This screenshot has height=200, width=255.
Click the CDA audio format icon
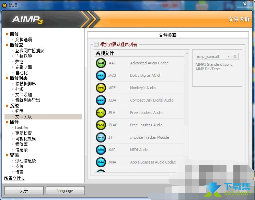(101, 100)
